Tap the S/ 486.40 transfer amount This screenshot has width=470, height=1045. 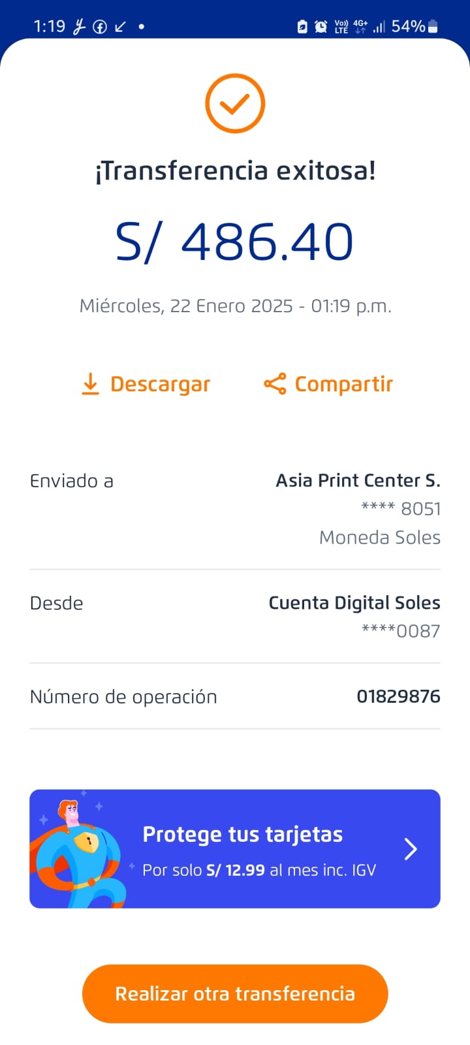pyautogui.click(x=235, y=242)
